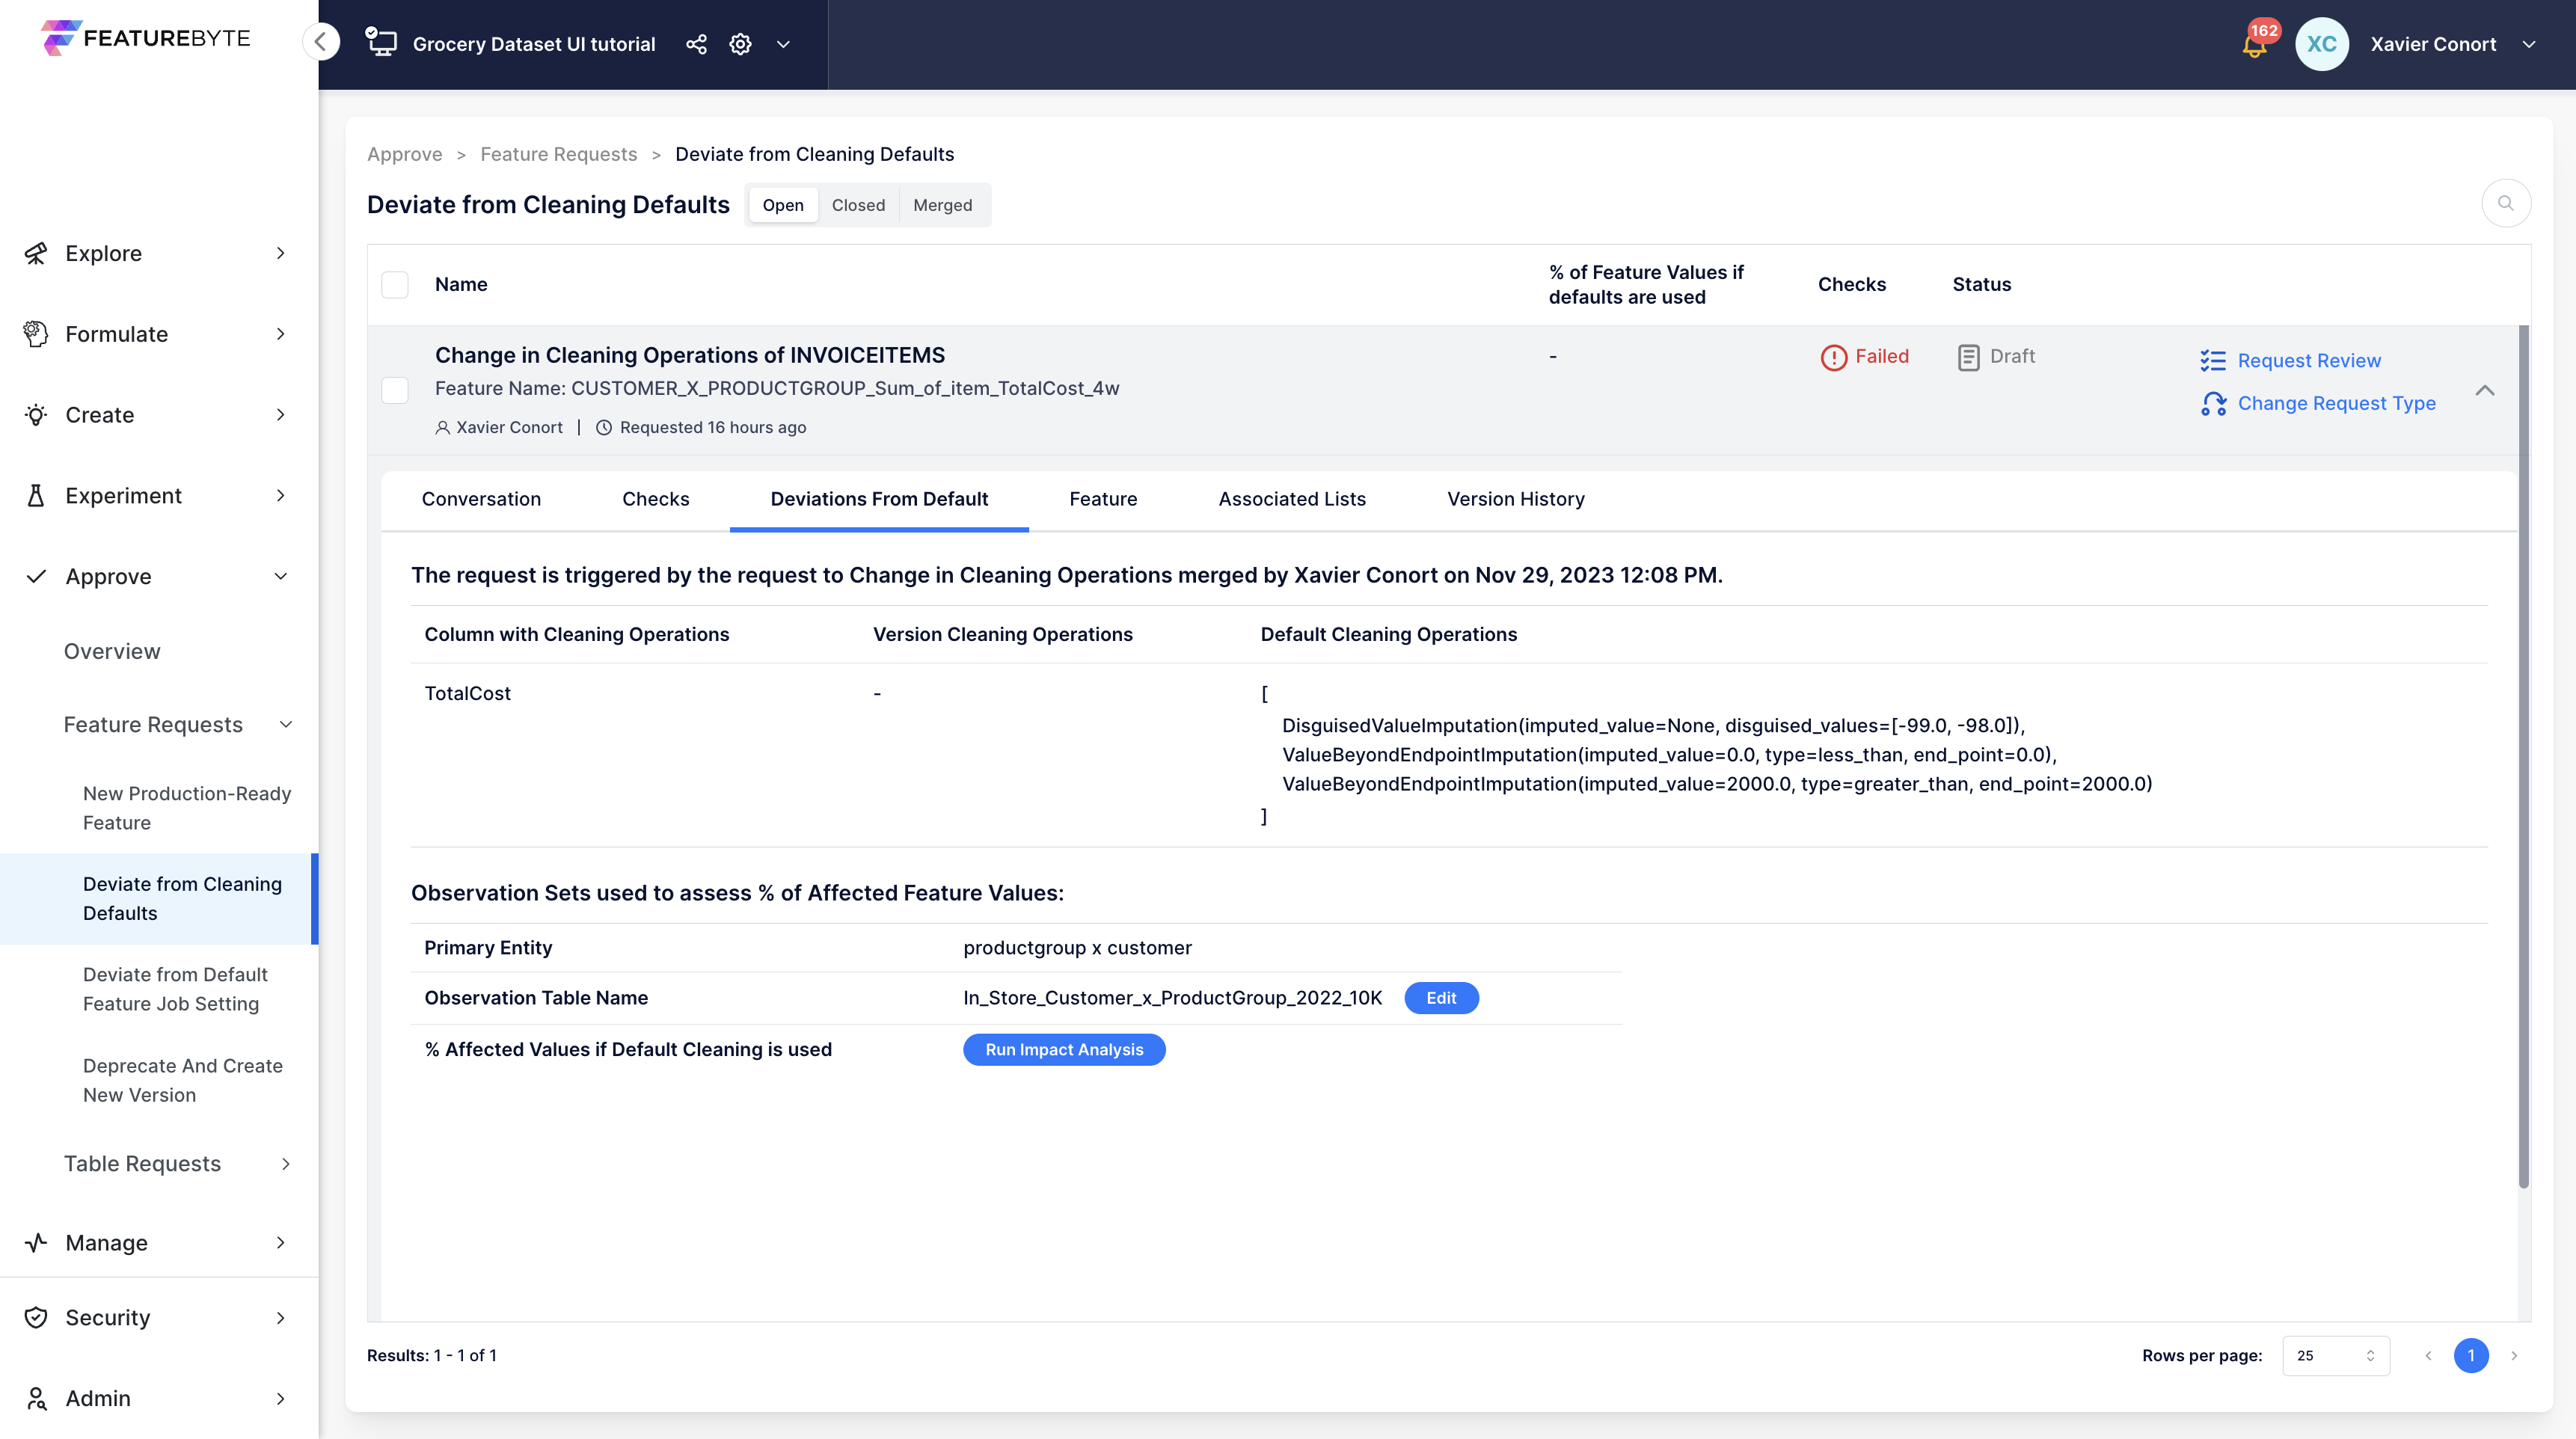The height and width of the screenshot is (1439, 2576).
Task: Open the share icon in header
Action: click(x=696, y=44)
